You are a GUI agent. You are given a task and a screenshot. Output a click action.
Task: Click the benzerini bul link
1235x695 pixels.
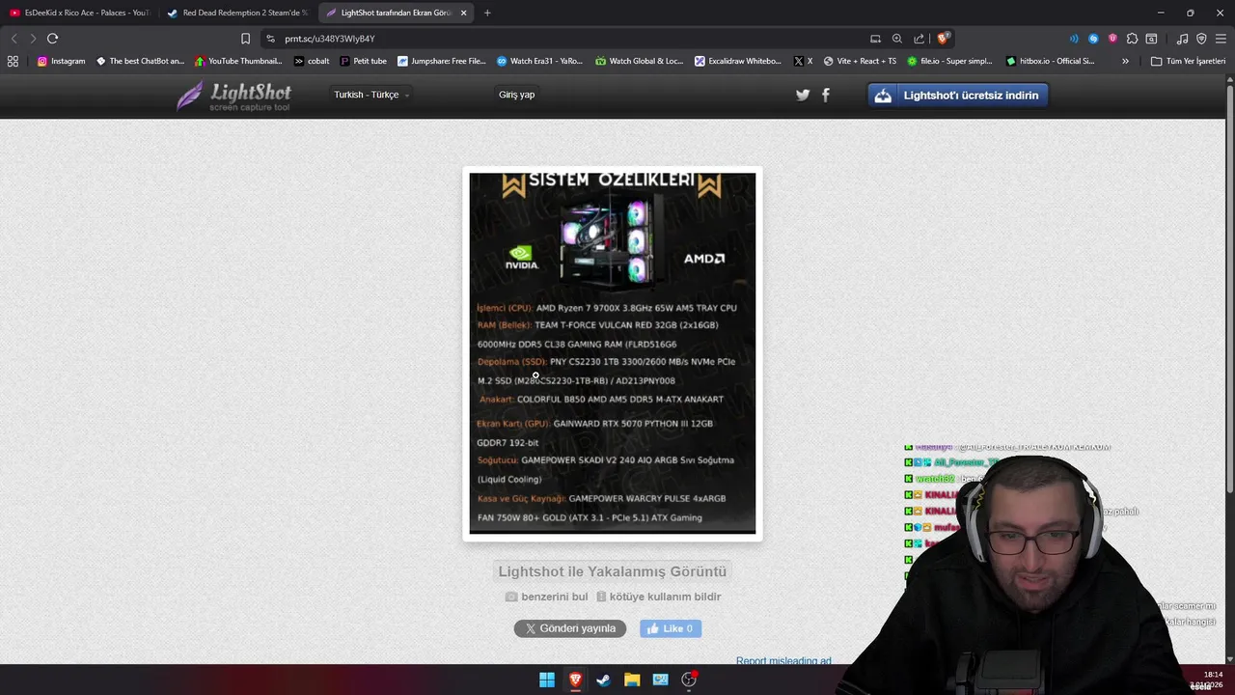(x=554, y=597)
